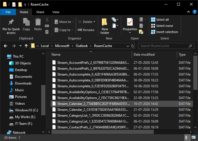This screenshot has width=198, height=141.
Task: Click Outlook in the breadcrumb path
Action: [82, 46]
